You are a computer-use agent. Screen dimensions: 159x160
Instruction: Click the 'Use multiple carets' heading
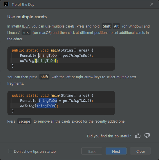click(27, 17)
